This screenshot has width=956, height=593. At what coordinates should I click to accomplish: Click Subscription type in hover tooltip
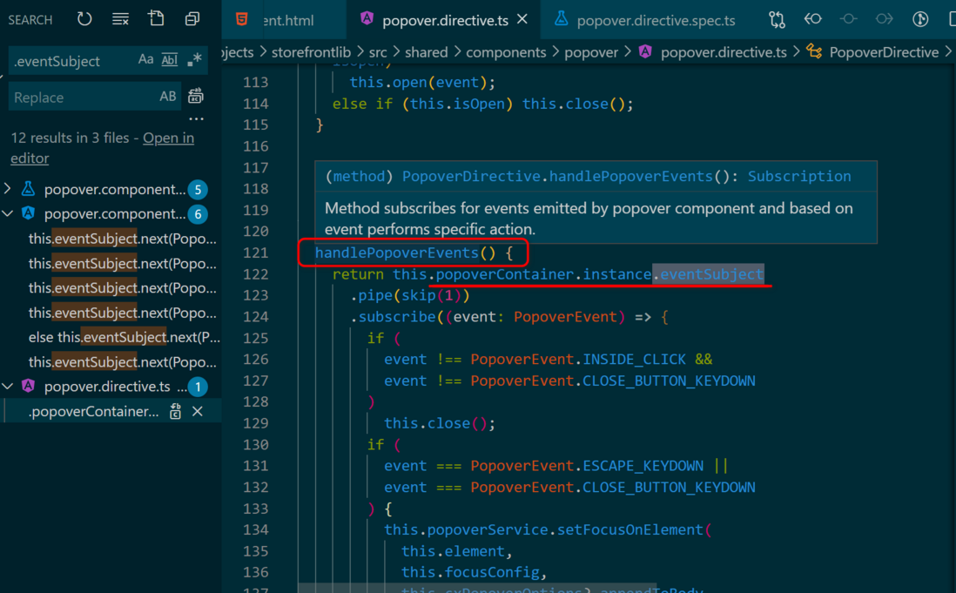[x=799, y=176]
